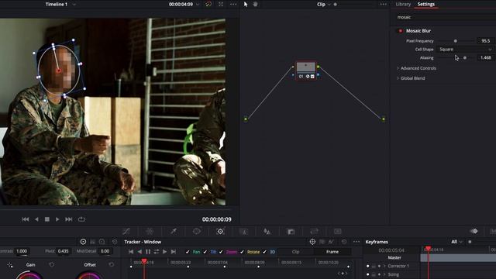Switch primaries to color wheels mode
This screenshot has height=279, width=496.
pyautogui.click(x=83, y=242)
